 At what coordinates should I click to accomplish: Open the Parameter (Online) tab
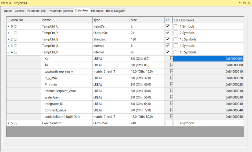click(61, 11)
